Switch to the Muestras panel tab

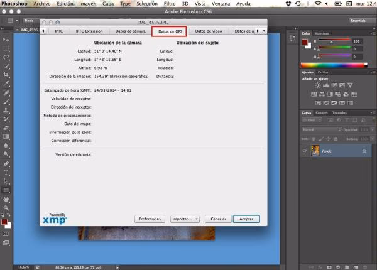pyautogui.click(x=321, y=33)
